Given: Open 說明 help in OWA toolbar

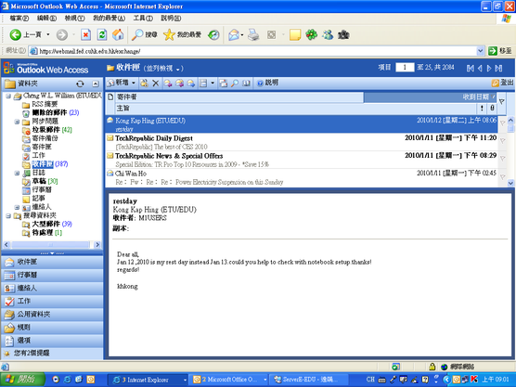Looking at the screenshot, I should tap(267, 83).
